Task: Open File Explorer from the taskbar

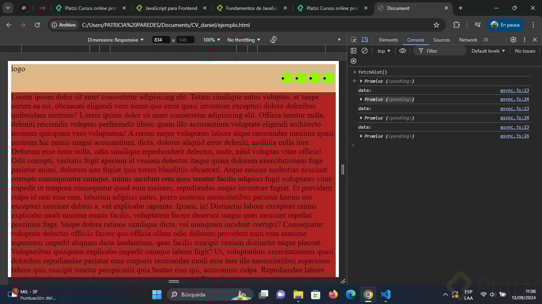Action: 298,294
